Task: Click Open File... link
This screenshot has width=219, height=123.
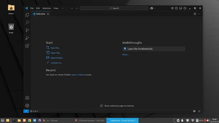Action: [56, 53]
